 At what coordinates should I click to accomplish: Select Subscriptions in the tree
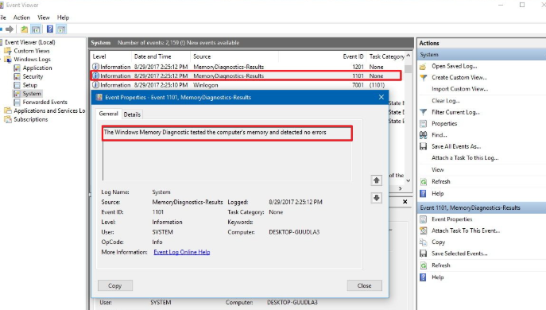click(31, 119)
